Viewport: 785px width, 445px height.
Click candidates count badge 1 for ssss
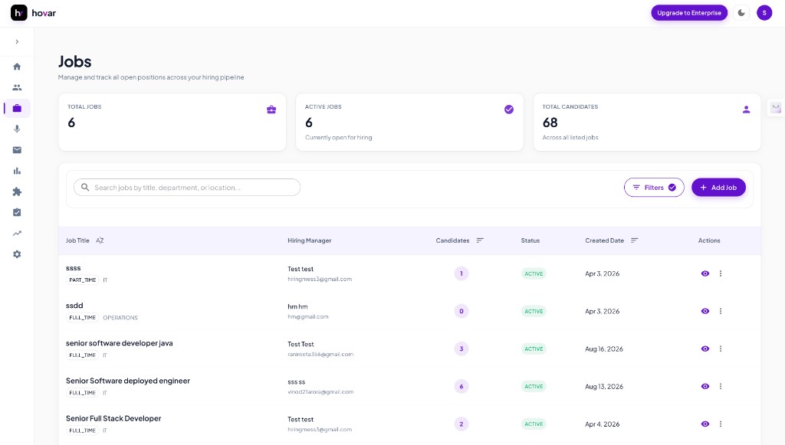(x=461, y=273)
